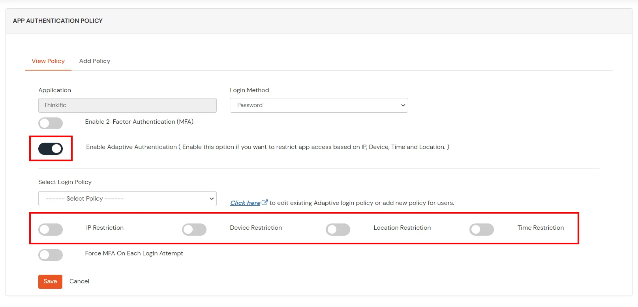Click the Location Restriction label

pyautogui.click(x=402, y=228)
